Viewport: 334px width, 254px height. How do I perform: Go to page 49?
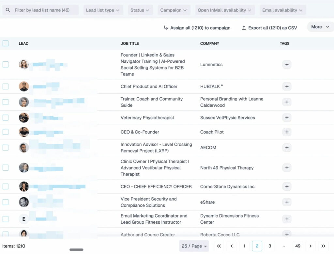(x=298, y=246)
